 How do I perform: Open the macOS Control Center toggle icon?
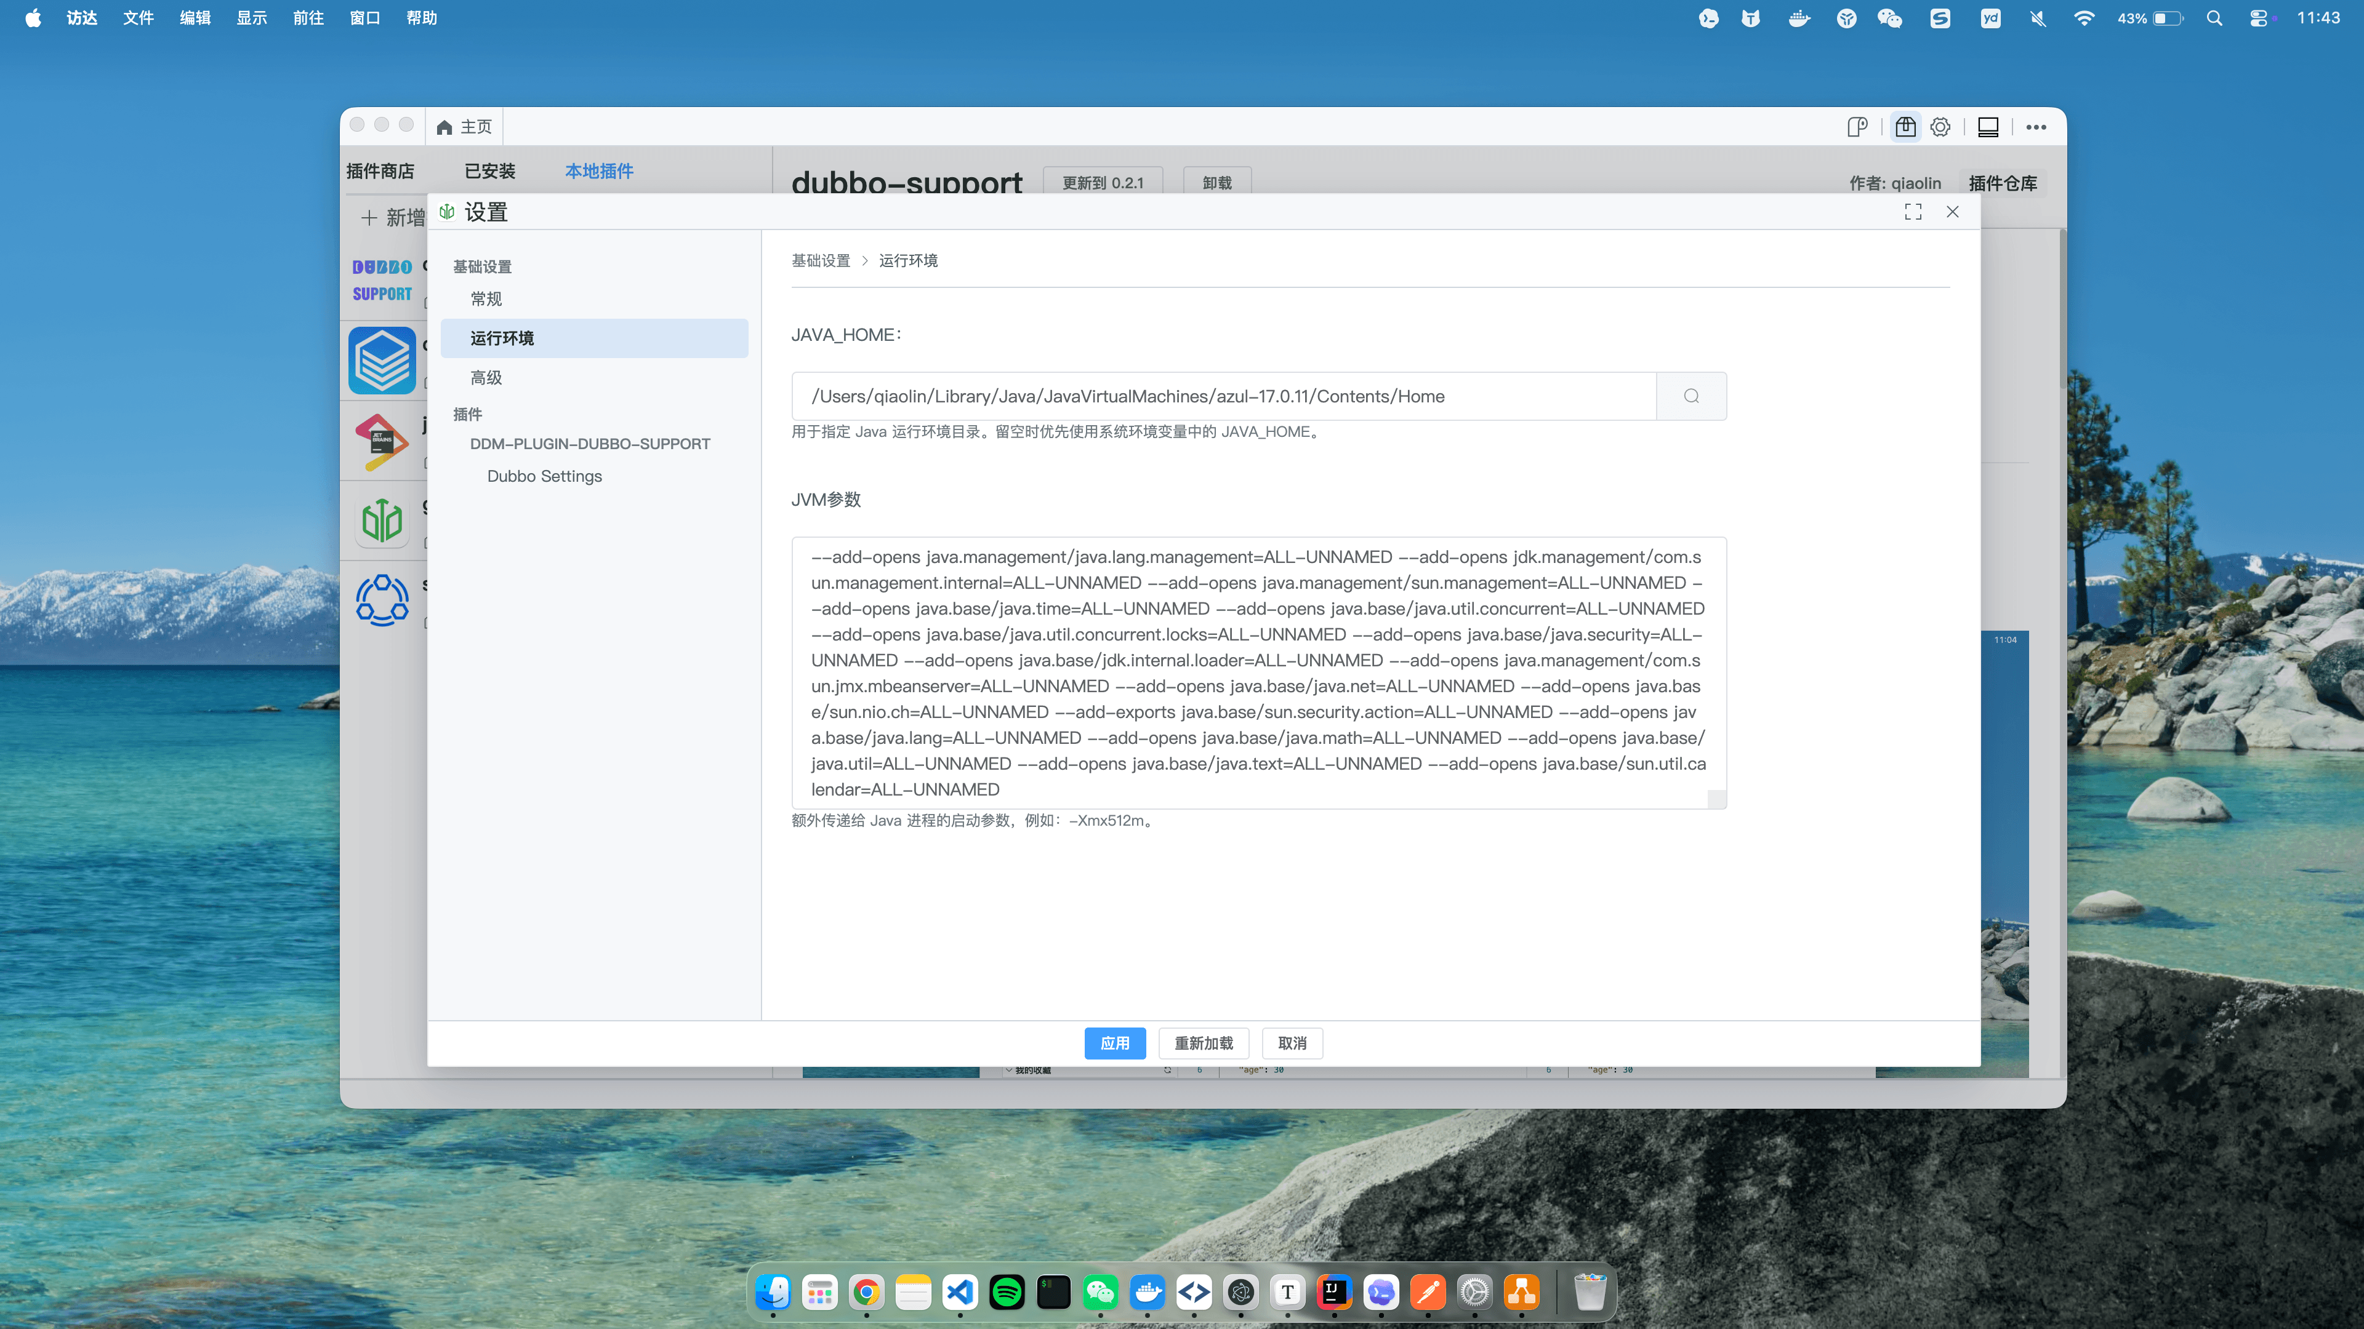click(2259, 18)
